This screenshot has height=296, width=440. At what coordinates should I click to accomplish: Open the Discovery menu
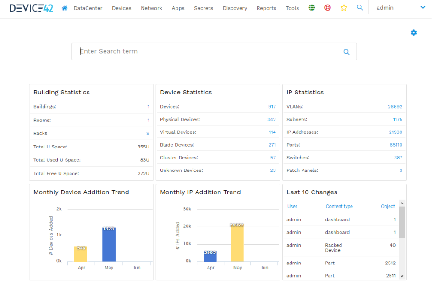(x=235, y=8)
